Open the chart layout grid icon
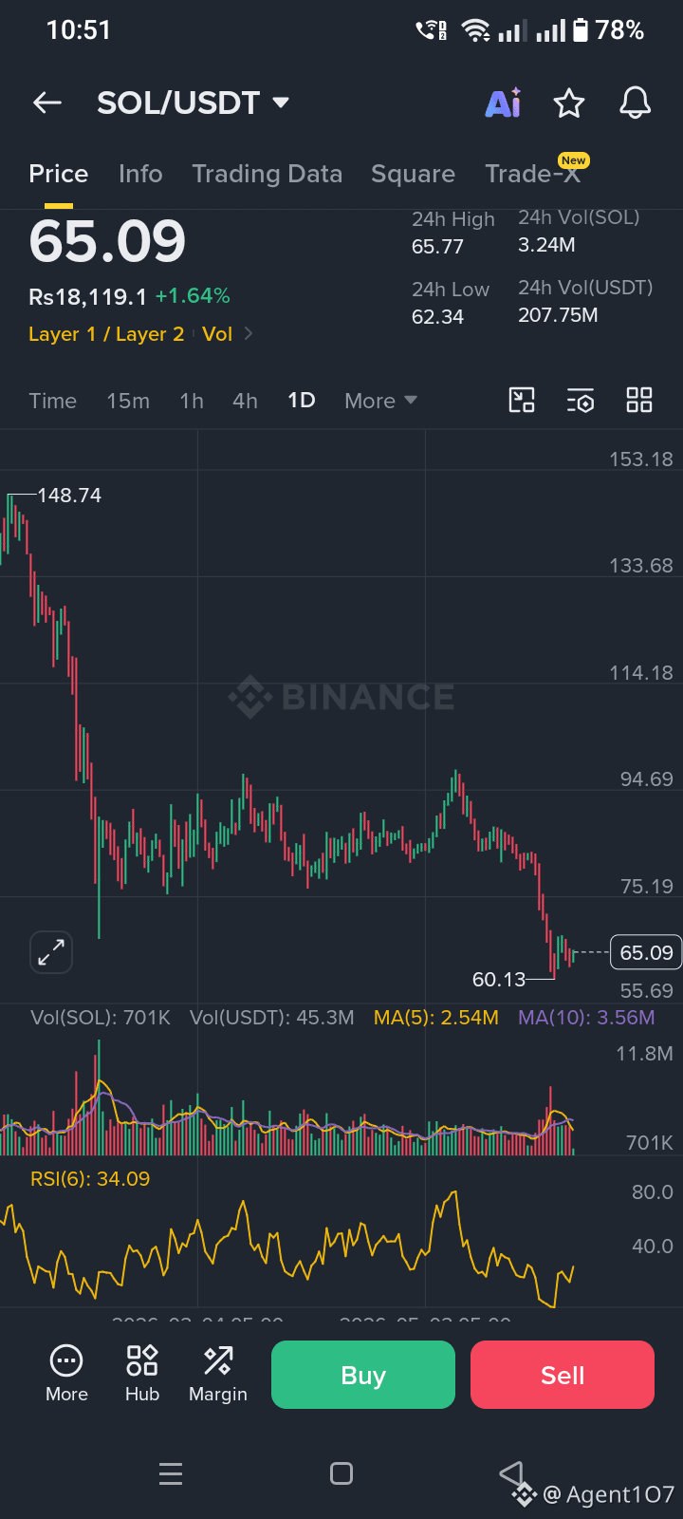The width and height of the screenshot is (683, 1519). point(639,400)
